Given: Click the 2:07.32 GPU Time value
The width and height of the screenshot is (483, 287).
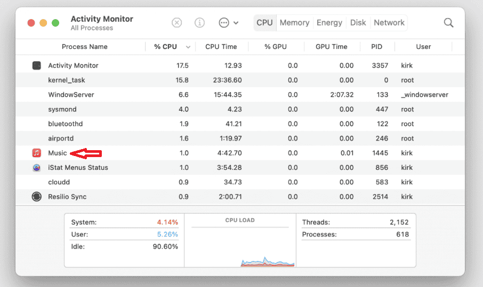Looking at the screenshot, I should tap(342, 95).
